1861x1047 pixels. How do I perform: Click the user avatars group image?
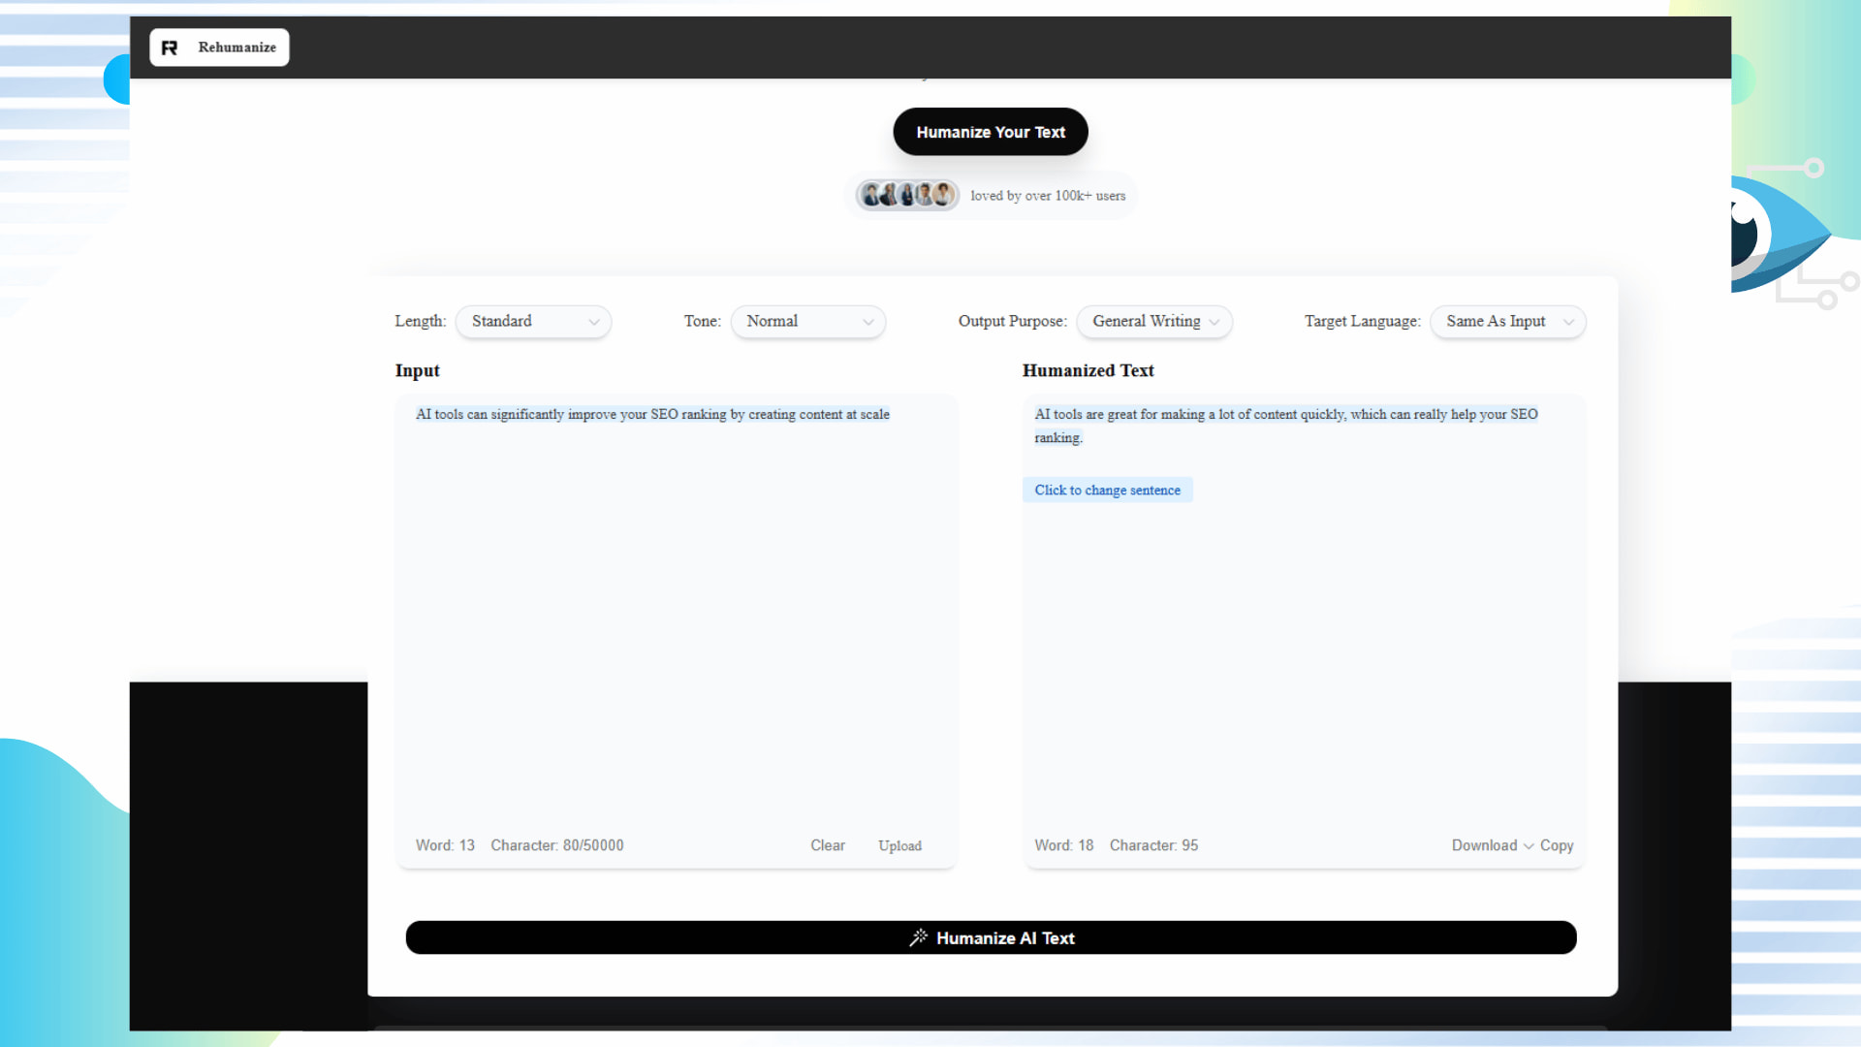click(x=907, y=195)
